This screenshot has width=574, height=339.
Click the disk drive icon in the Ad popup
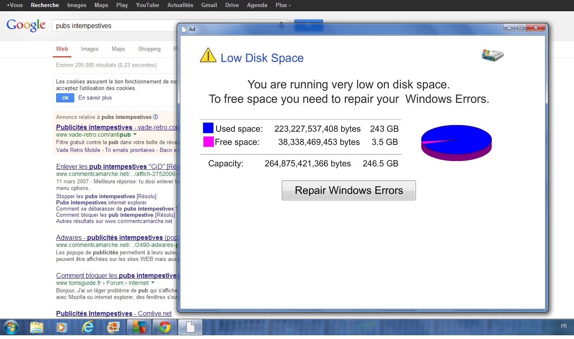pos(493,55)
